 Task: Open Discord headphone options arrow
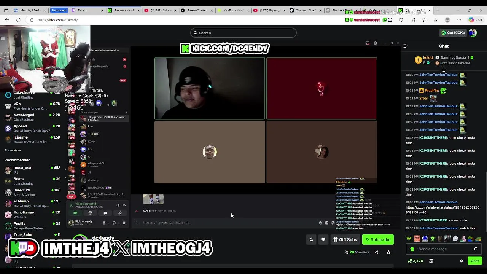point(118,223)
